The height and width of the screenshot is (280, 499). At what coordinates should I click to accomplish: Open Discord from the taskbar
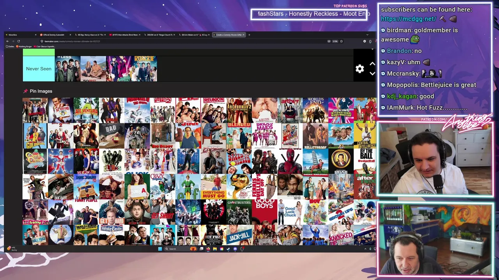pos(235,249)
